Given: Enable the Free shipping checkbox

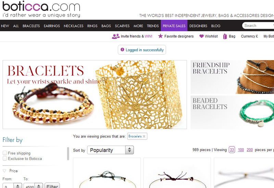Looking at the screenshot, I should pyautogui.click(x=5, y=153).
